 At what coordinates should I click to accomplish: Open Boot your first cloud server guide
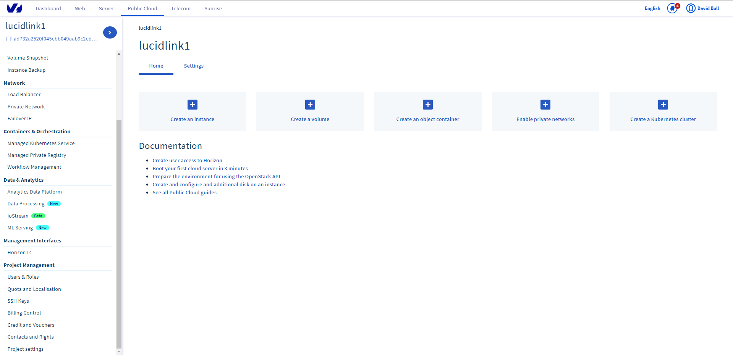point(200,168)
